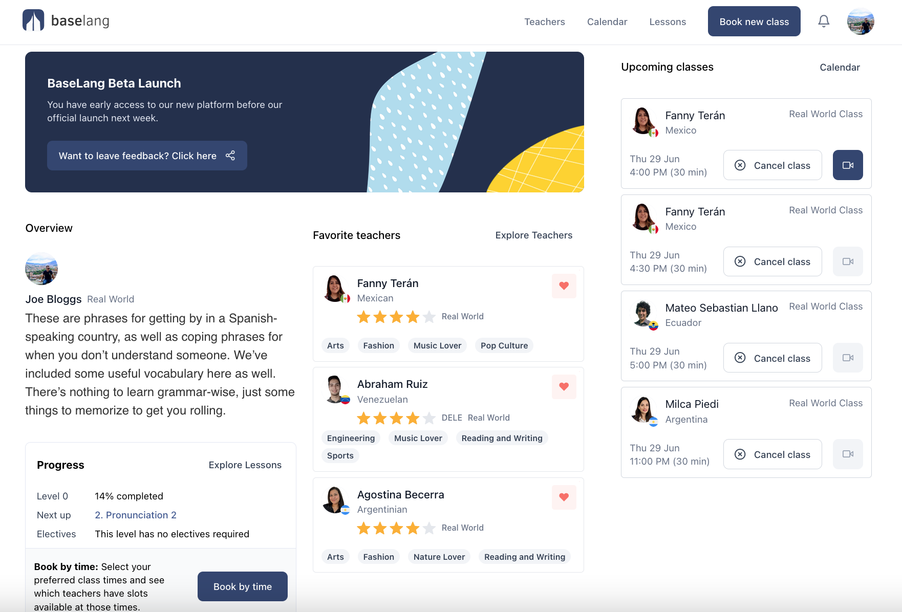Click Arts tag on Fanny Terán card

click(x=335, y=345)
